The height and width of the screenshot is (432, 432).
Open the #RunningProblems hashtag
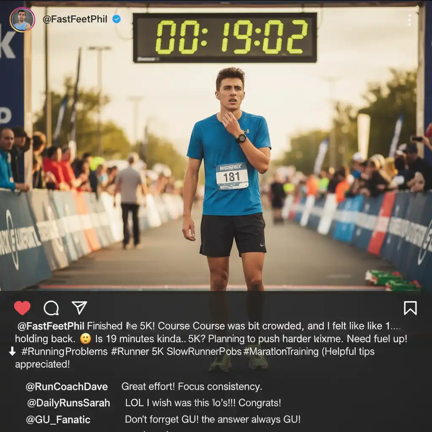click(65, 351)
